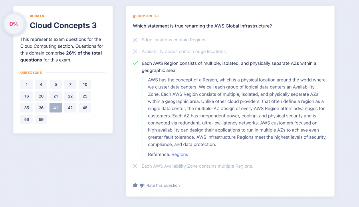This screenshot has height=207, width=359.
Task: Click 'Rate this question' text
Action: (163, 185)
